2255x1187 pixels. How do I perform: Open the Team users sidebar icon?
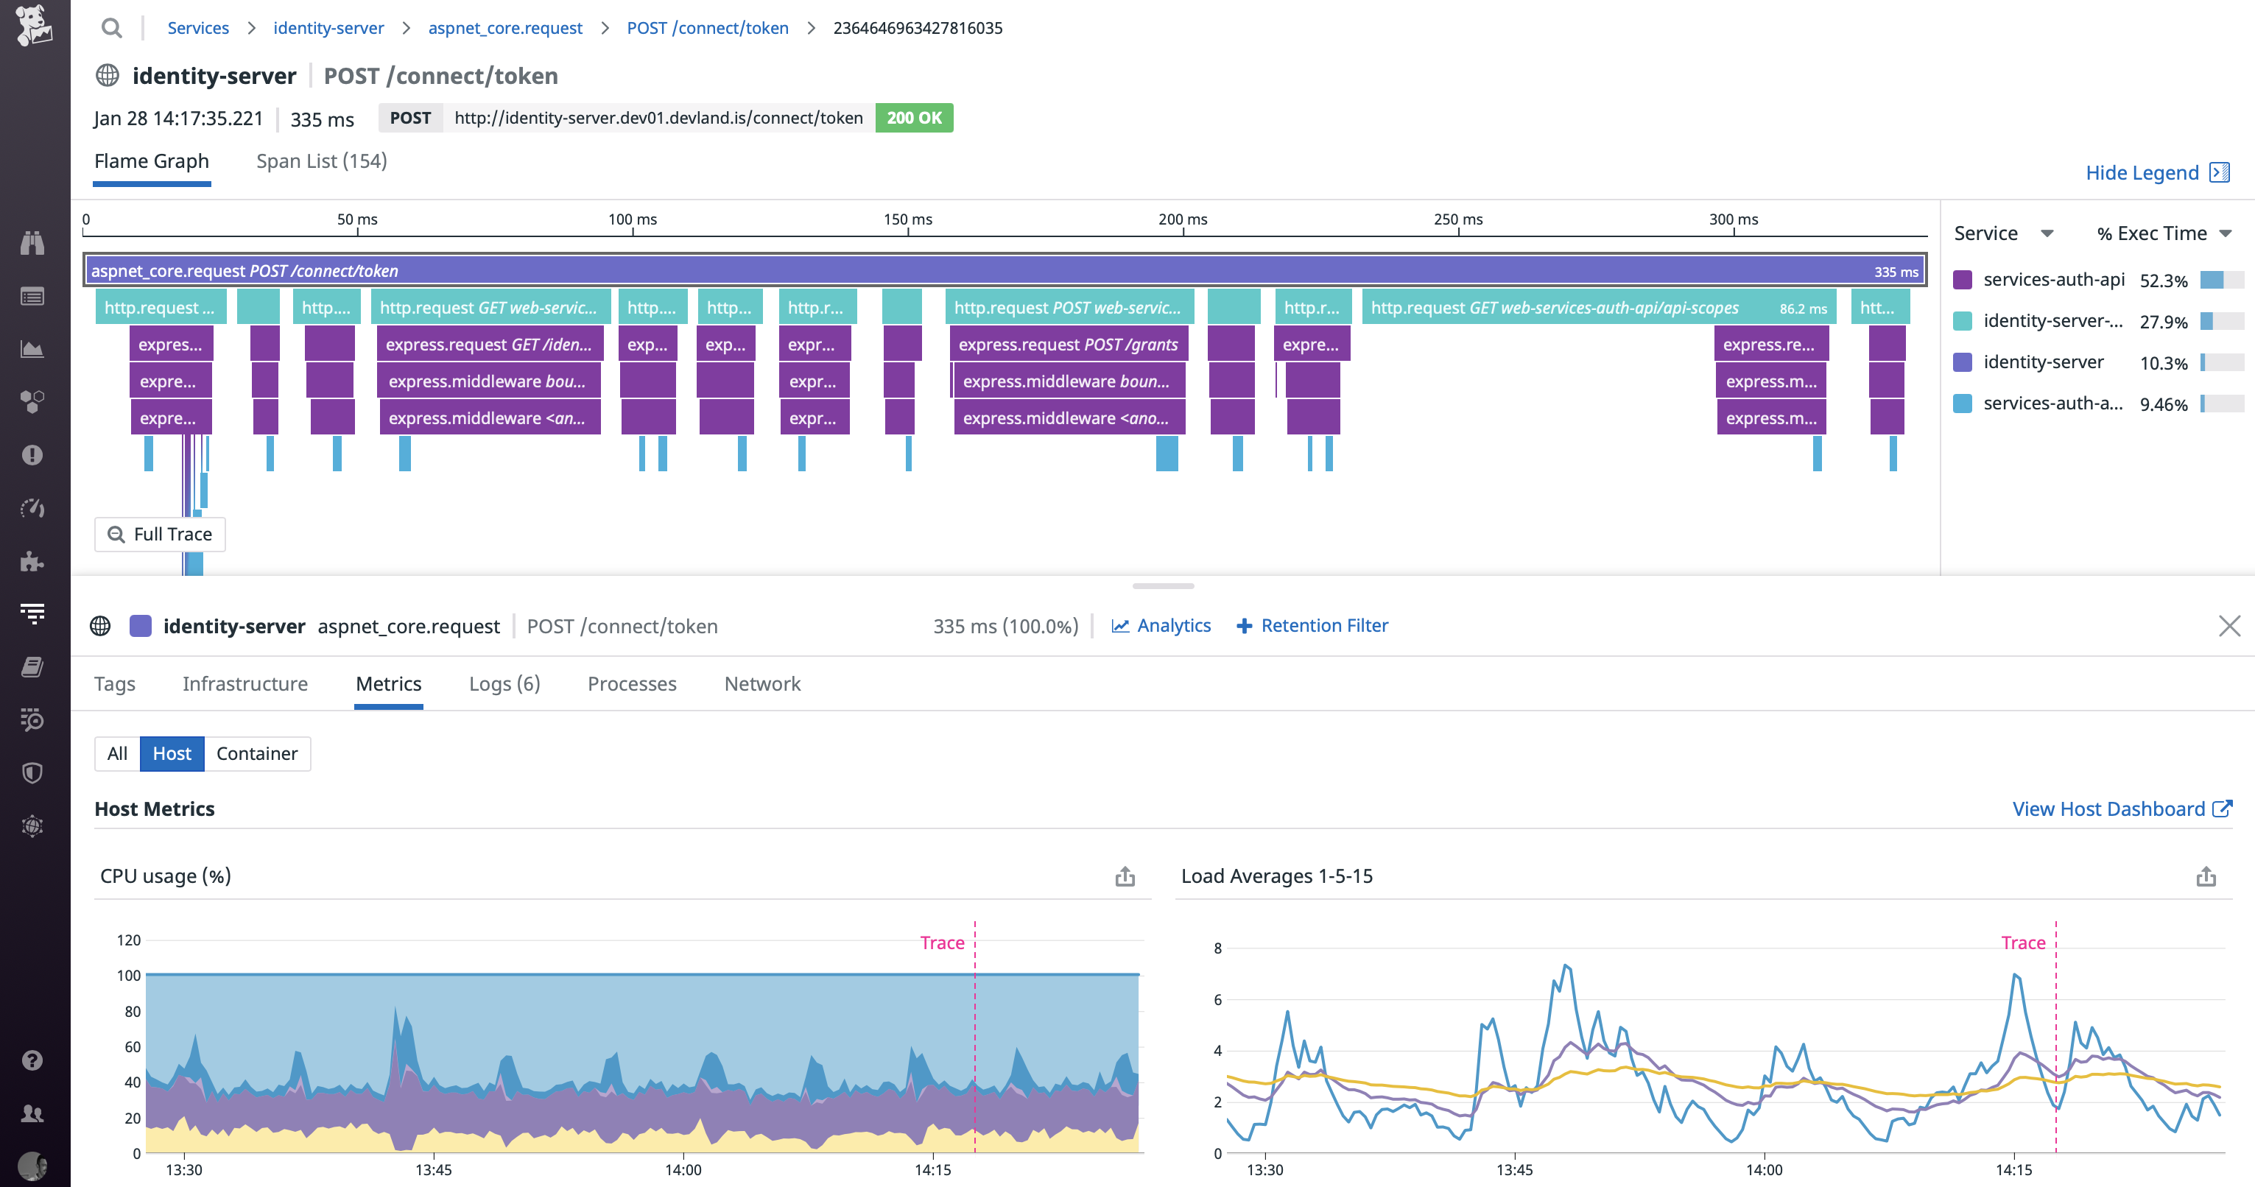point(32,1113)
